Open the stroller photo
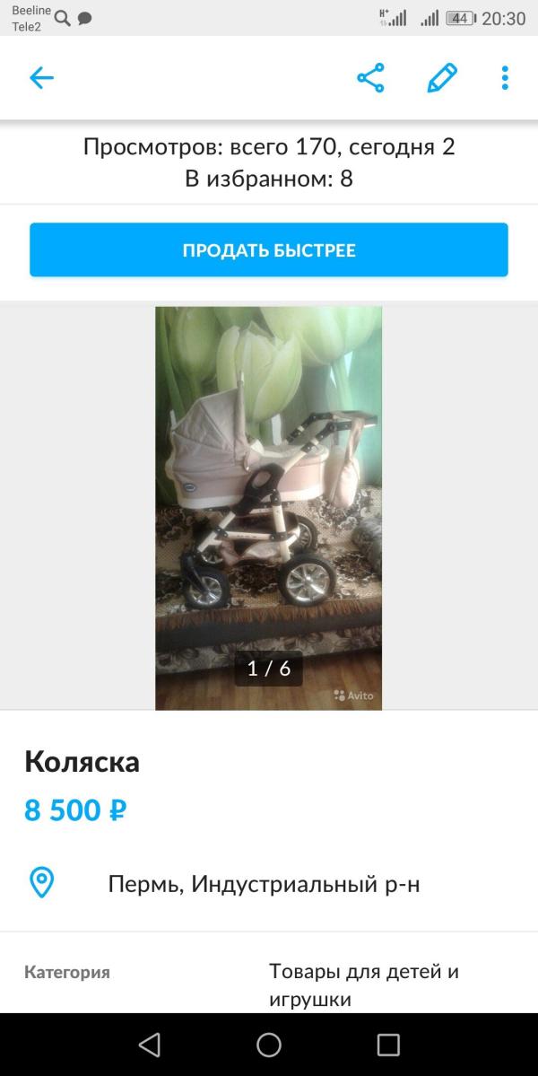Screen dimensions: 538x1076 [269, 508]
